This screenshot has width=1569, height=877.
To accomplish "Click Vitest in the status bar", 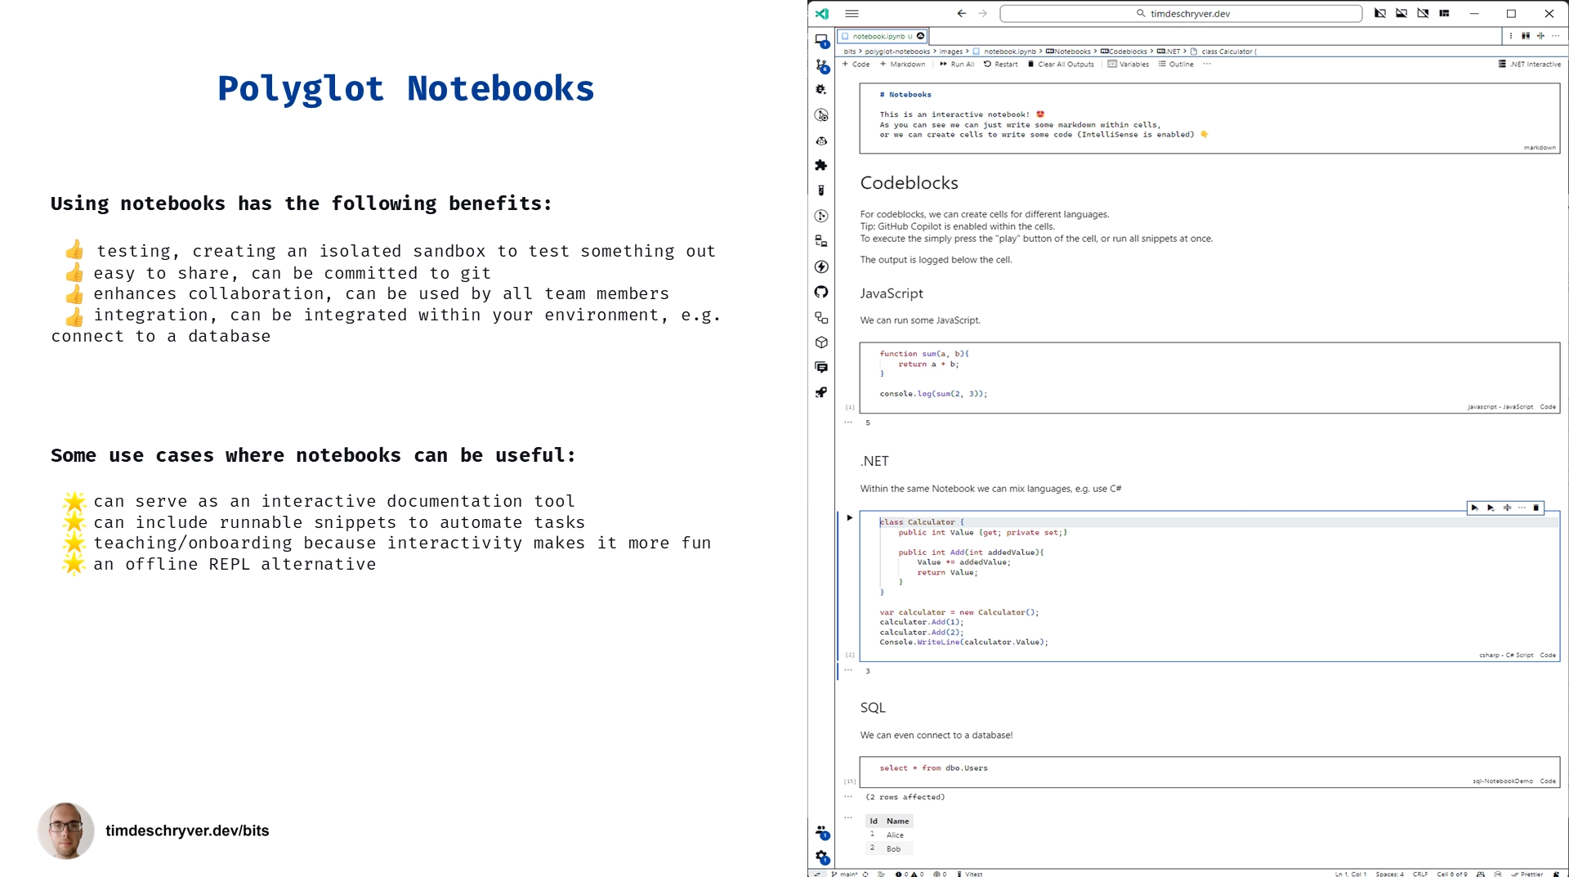I will point(970,874).
